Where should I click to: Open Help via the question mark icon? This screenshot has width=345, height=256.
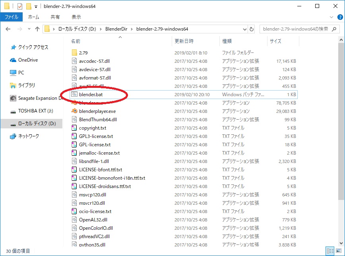[x=341, y=17]
